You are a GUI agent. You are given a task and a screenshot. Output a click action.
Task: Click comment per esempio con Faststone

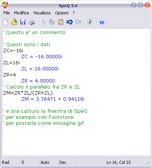coord(38,117)
